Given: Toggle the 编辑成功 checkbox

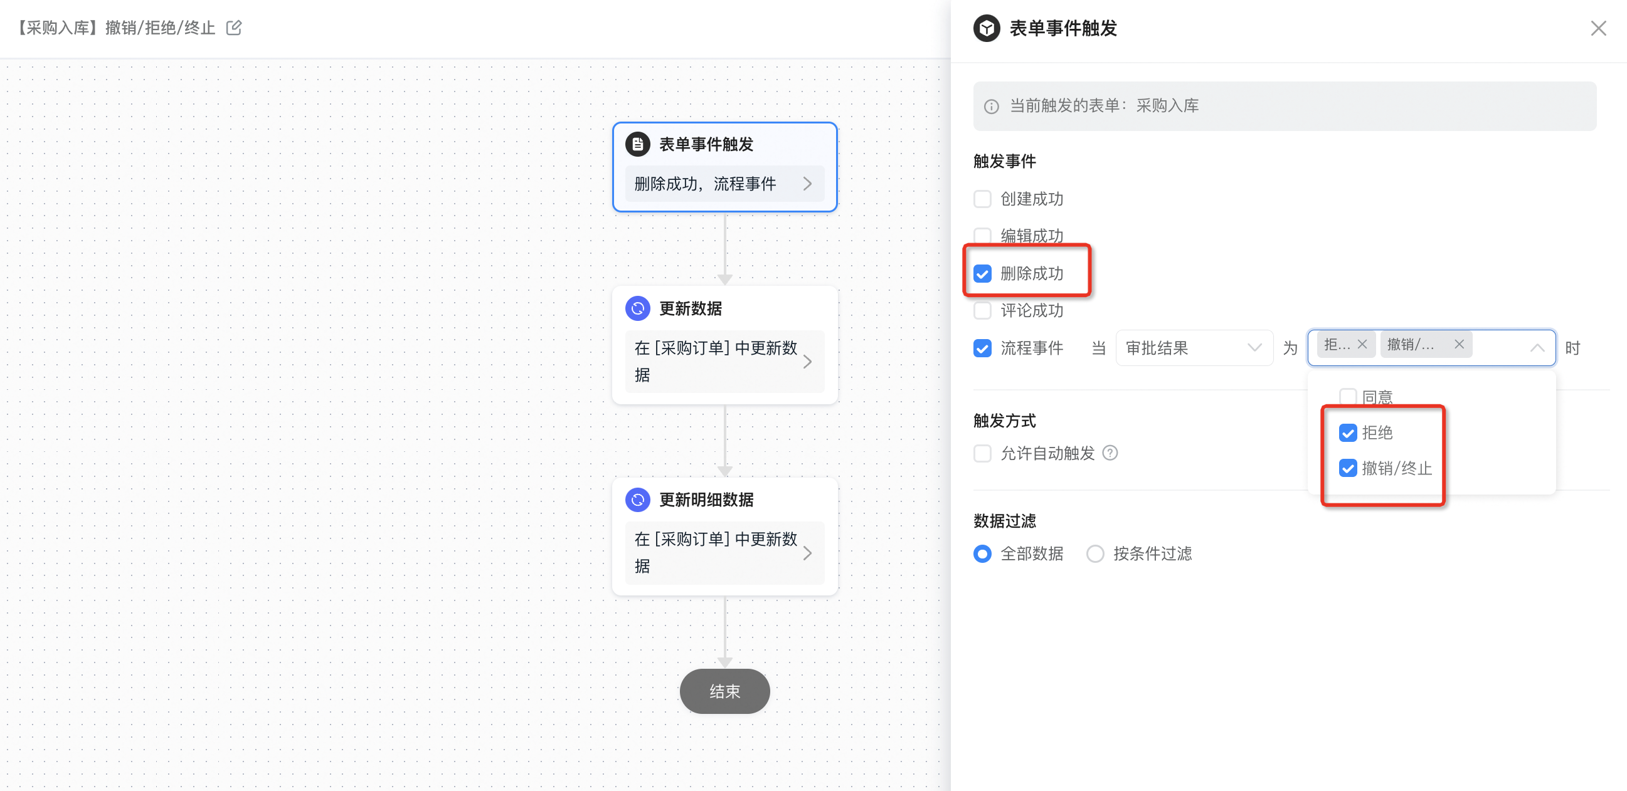Looking at the screenshot, I should 982,236.
